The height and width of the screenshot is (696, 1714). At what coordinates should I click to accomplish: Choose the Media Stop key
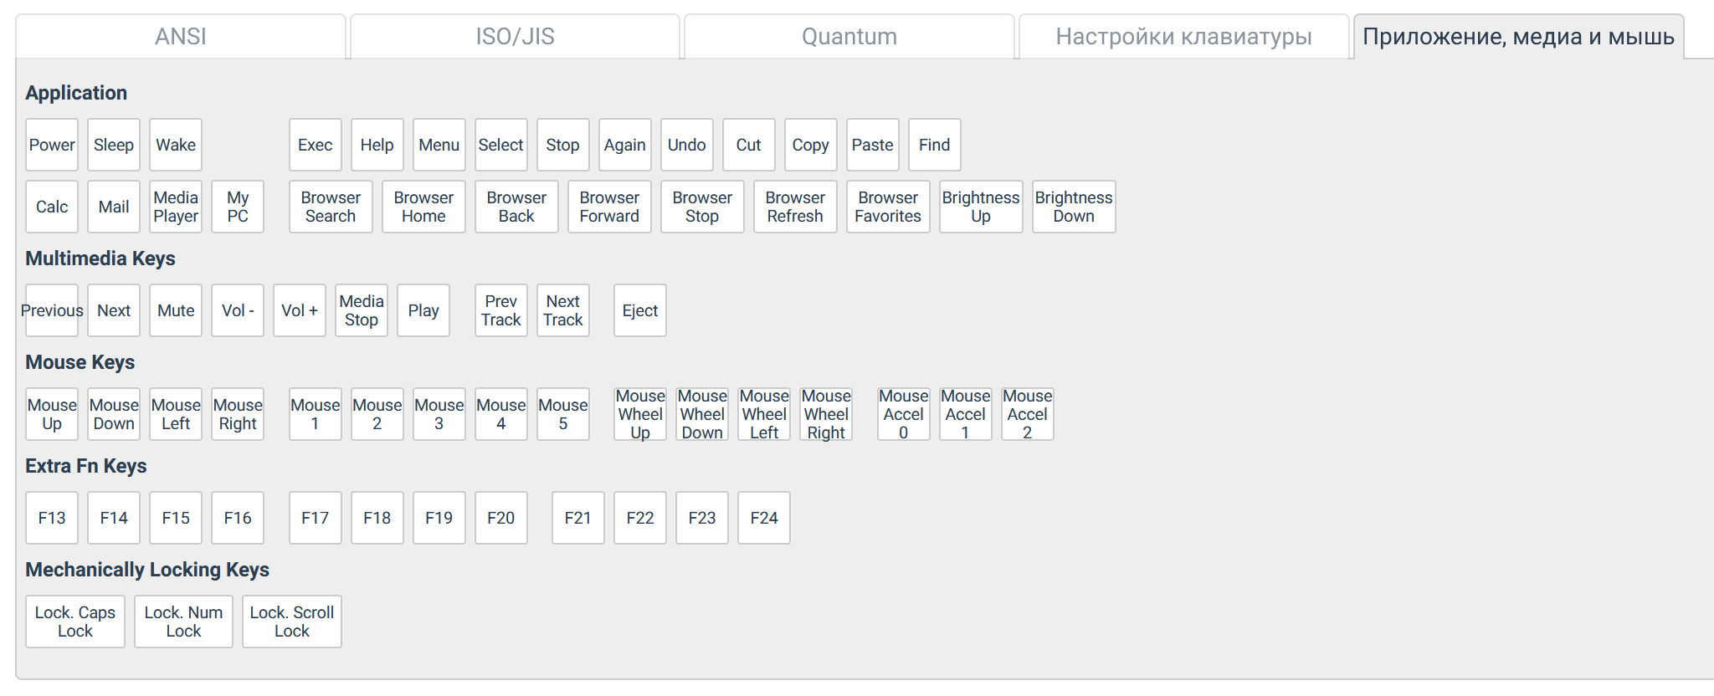362,310
